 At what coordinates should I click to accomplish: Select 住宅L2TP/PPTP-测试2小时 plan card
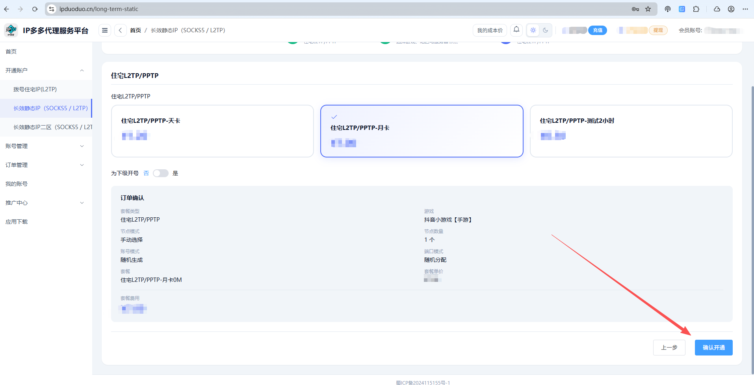tap(631, 131)
